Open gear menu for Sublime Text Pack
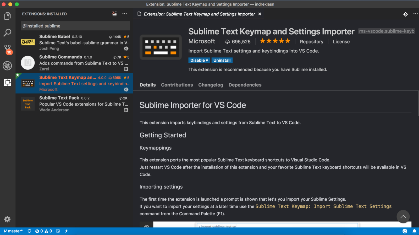Screen dimensions: 419x235 coord(126,110)
